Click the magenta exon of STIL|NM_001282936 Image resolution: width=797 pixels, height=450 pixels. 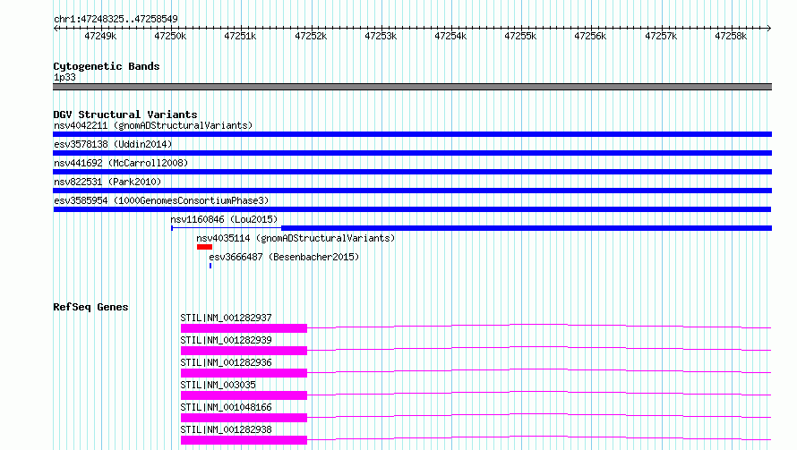point(244,373)
